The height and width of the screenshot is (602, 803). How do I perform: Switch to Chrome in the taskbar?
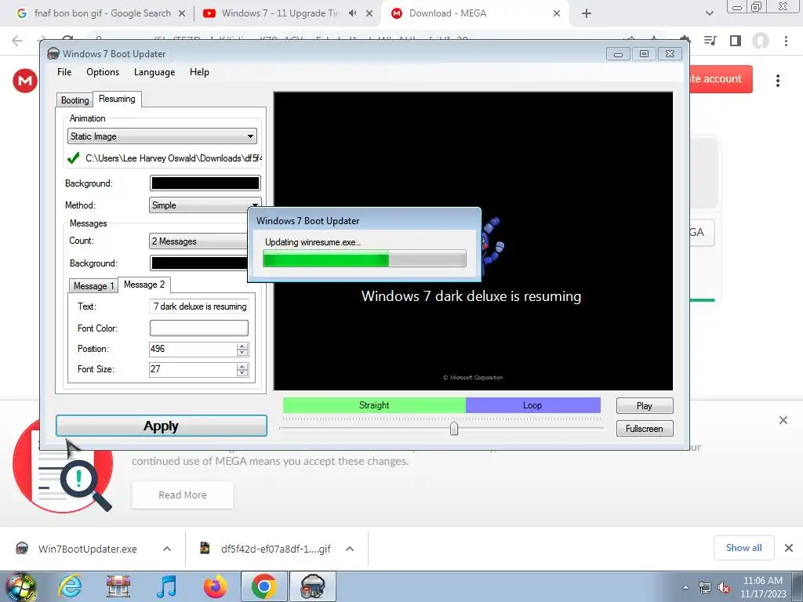(x=263, y=586)
